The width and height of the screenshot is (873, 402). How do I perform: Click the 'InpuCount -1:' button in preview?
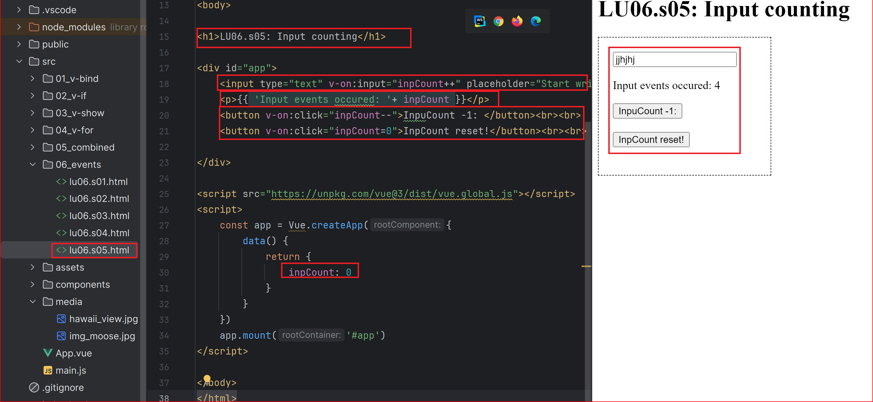[647, 111]
